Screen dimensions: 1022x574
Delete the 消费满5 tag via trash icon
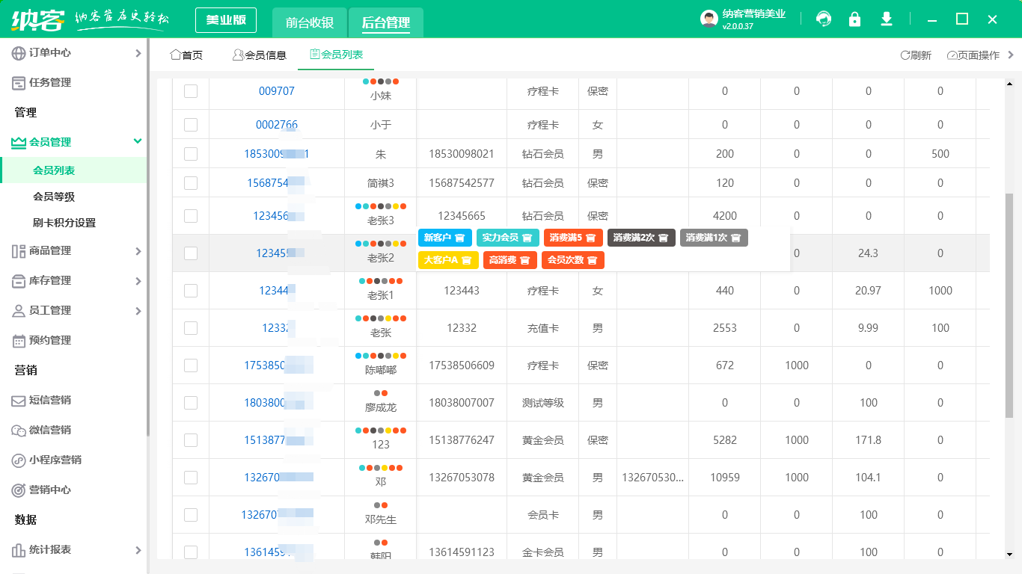(590, 238)
